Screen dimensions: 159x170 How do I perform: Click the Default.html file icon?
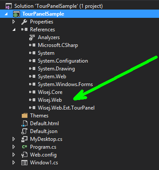pyautogui.click(x=24, y=123)
